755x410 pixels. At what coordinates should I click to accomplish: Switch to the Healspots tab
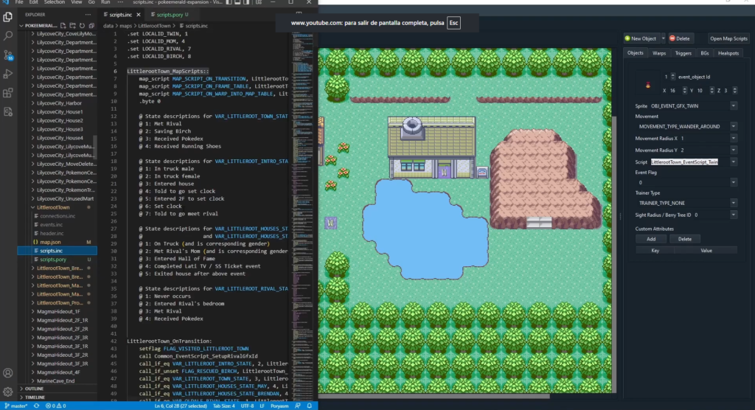pos(728,53)
